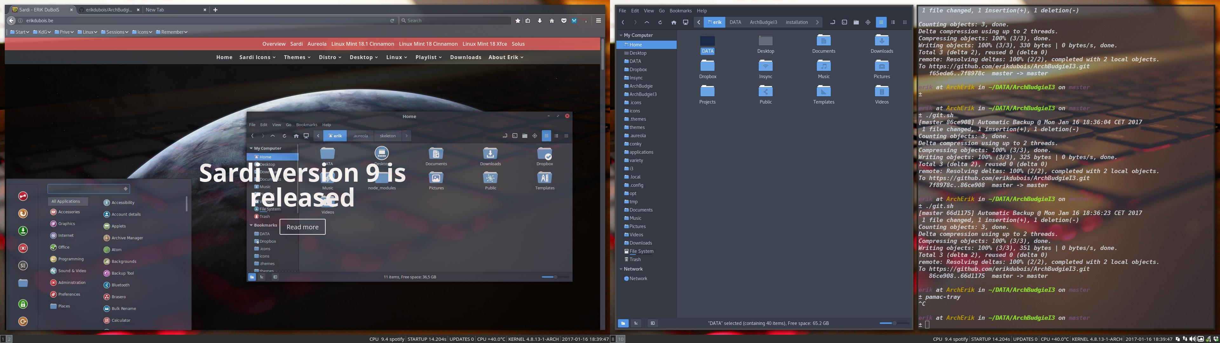Expand the Themes site menu
The image size is (1220, 343).
pos(297,57)
